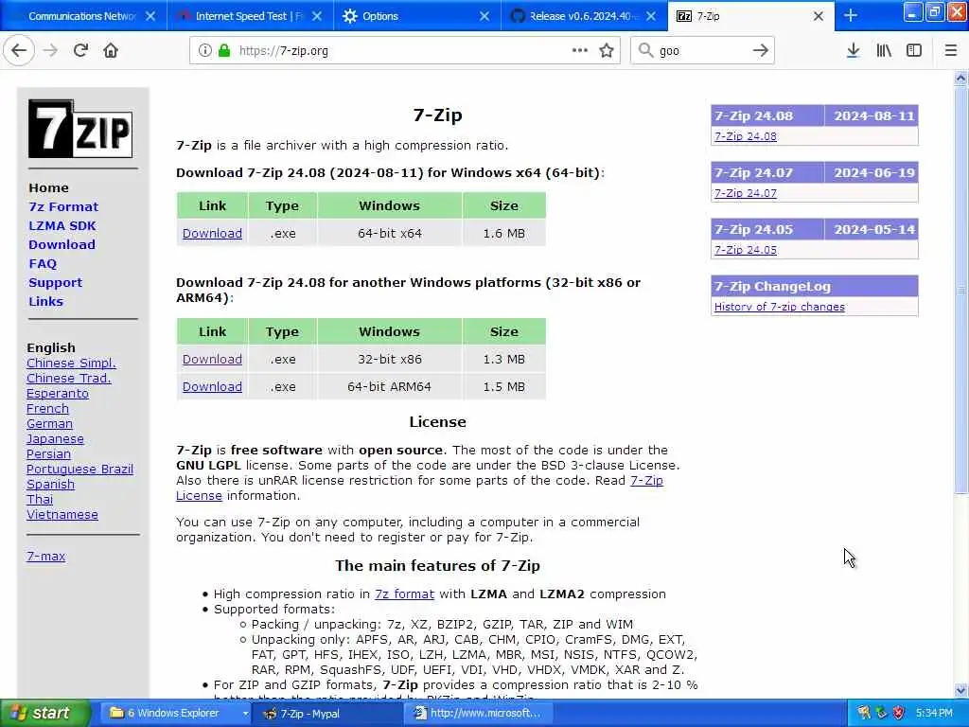Close the Internet Speed Test tab
Viewport: 969px width, 727px height.
(317, 16)
